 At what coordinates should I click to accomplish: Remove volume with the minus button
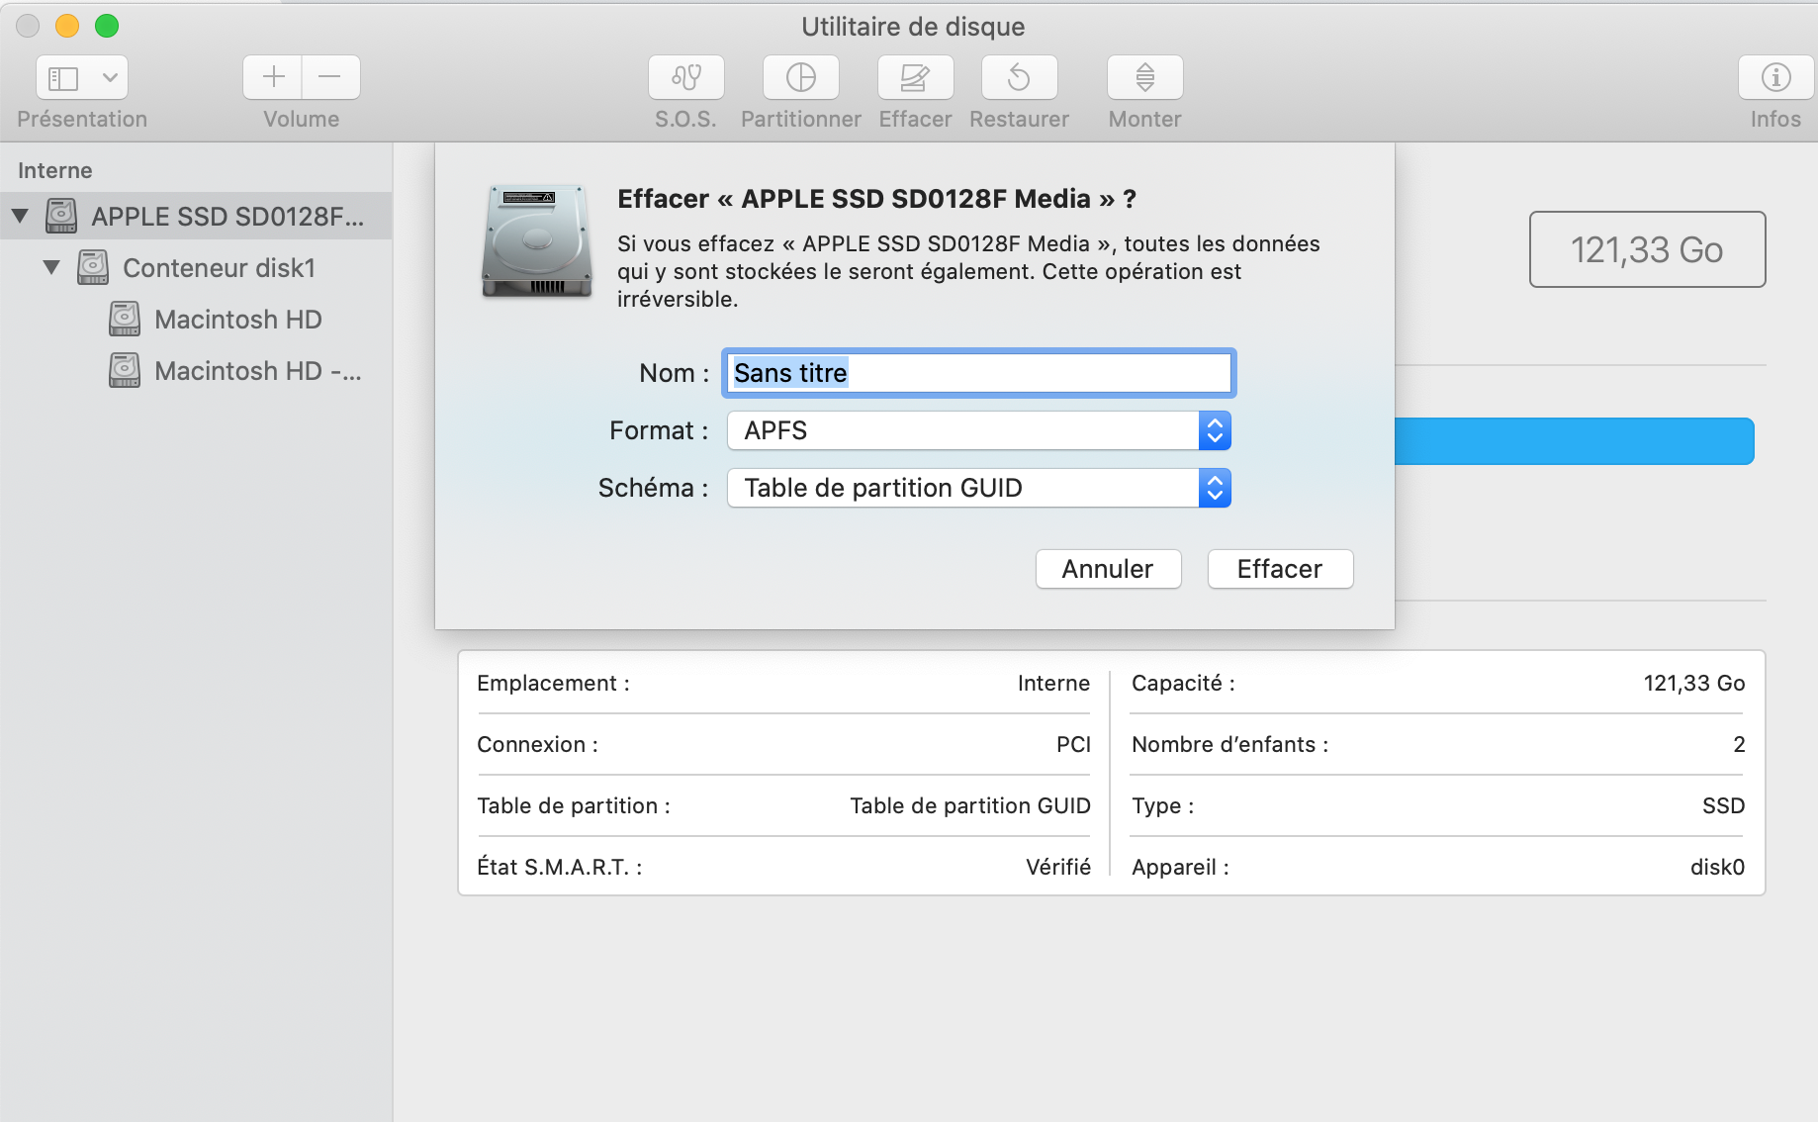[x=330, y=77]
